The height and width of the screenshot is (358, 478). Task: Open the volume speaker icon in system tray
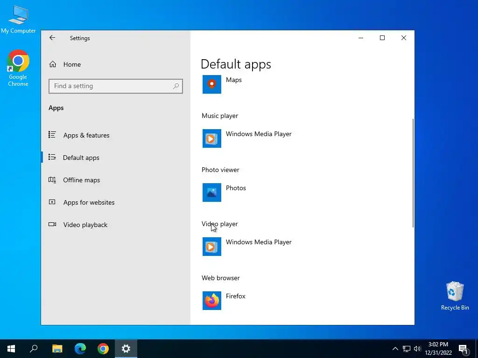click(x=417, y=349)
